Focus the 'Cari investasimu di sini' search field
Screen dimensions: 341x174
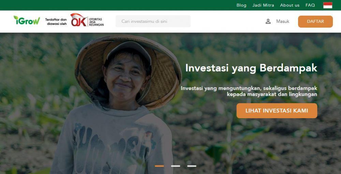[153, 21]
